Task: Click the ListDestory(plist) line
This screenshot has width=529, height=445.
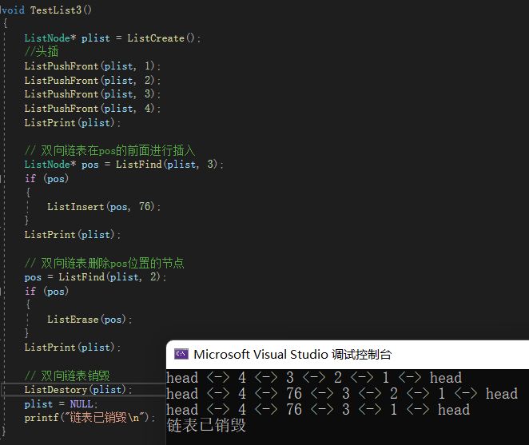Action: tap(78, 390)
